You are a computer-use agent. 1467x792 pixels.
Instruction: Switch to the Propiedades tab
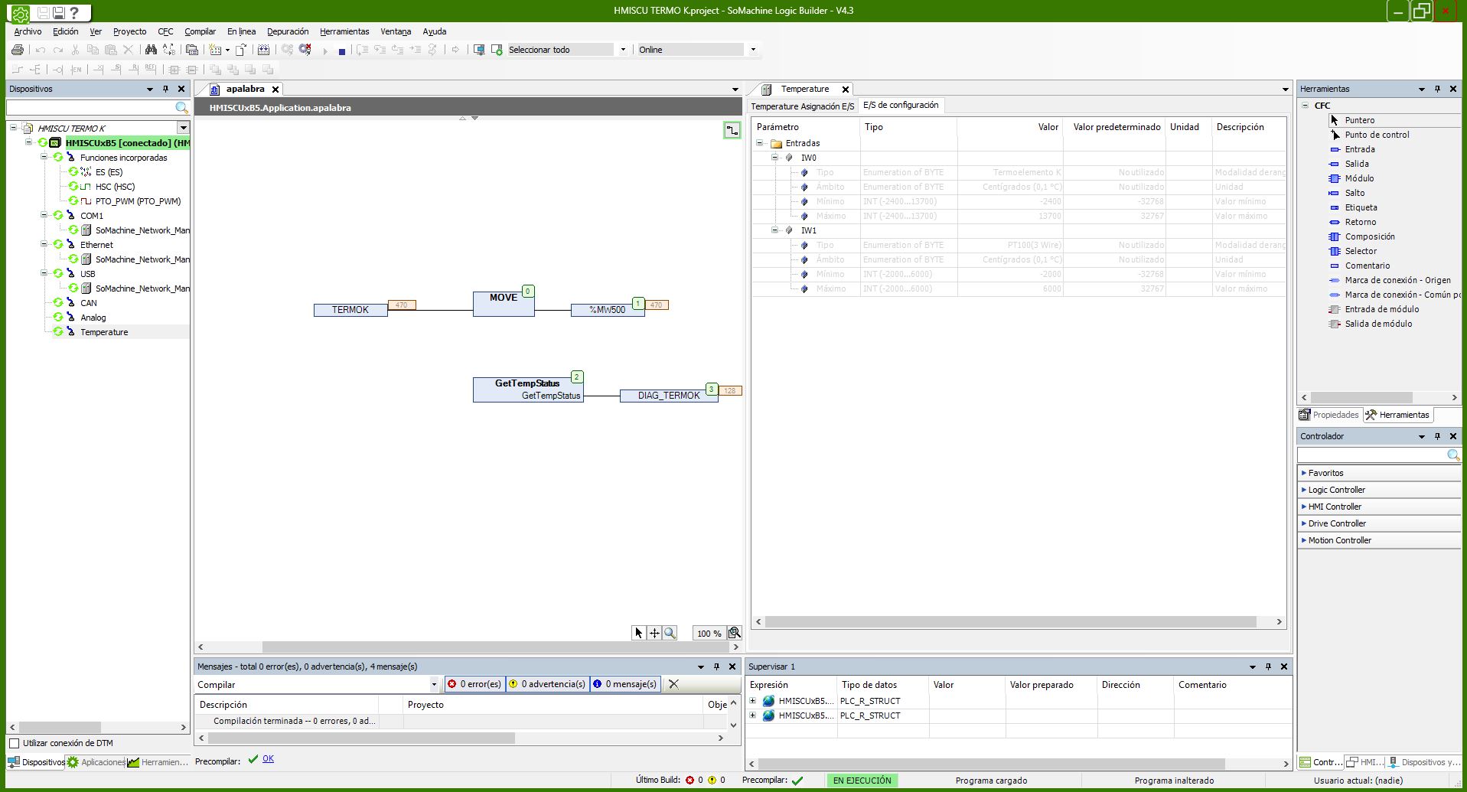pos(1329,415)
